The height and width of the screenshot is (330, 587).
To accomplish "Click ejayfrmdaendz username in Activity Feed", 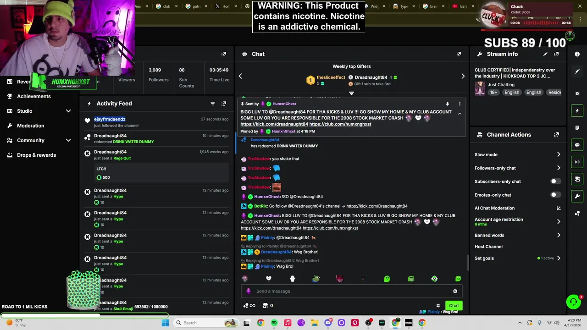I will [x=110, y=119].
